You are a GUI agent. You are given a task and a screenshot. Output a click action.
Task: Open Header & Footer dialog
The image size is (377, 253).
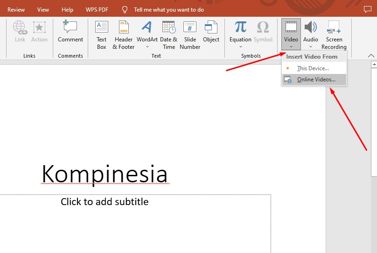(124, 34)
